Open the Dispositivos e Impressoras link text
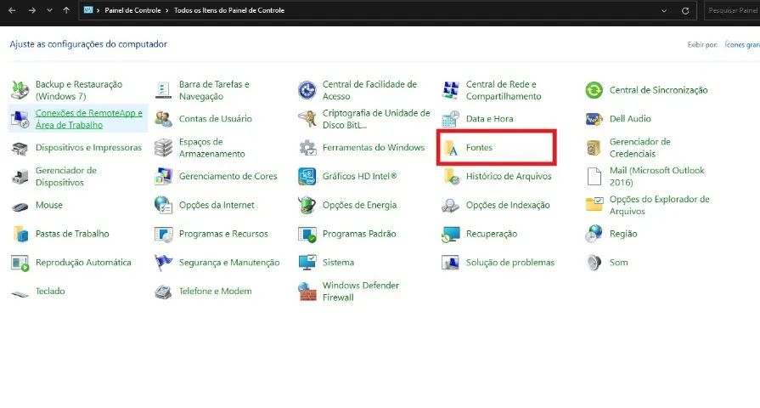Screen dimensions: 760x408 click(x=88, y=148)
